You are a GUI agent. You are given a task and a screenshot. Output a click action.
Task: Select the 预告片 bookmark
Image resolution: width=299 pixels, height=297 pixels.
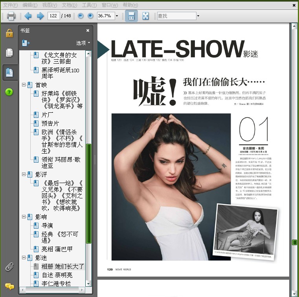(x=50, y=123)
